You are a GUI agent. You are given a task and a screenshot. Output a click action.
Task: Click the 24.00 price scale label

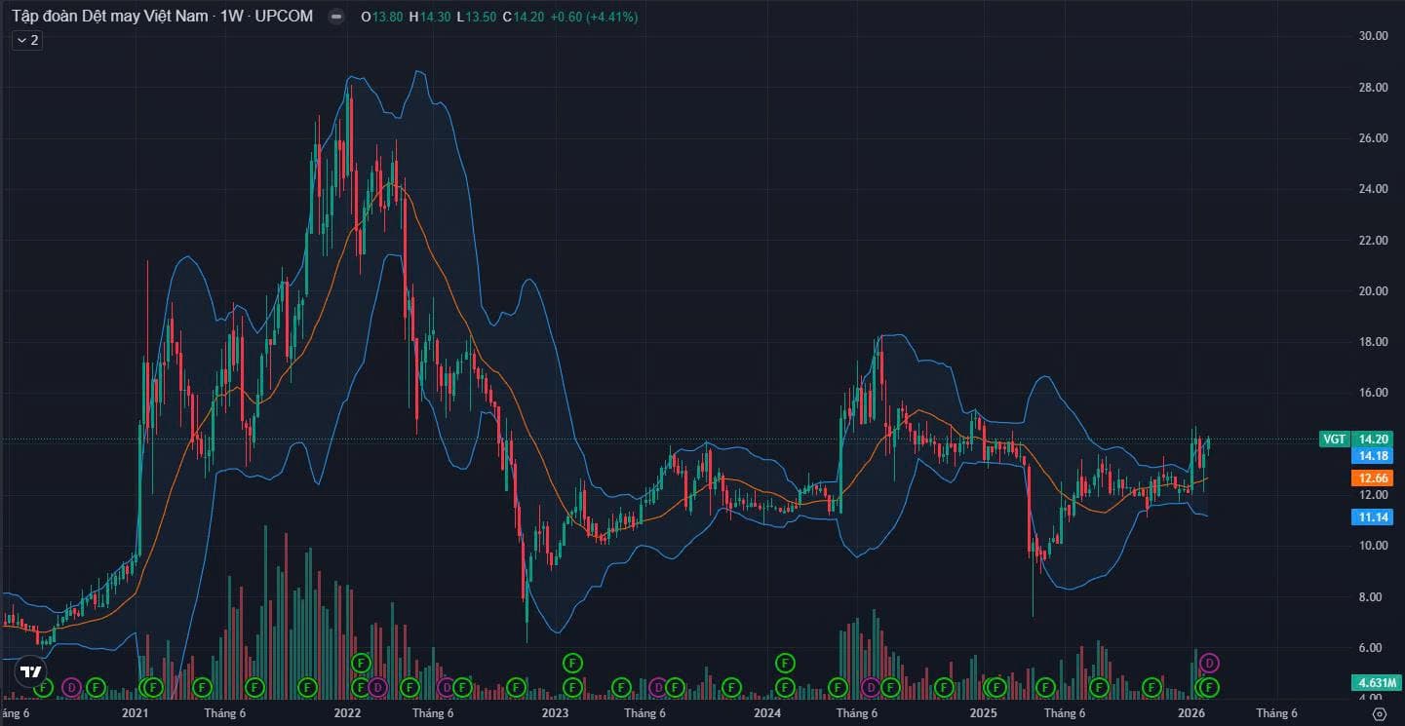1373,189
